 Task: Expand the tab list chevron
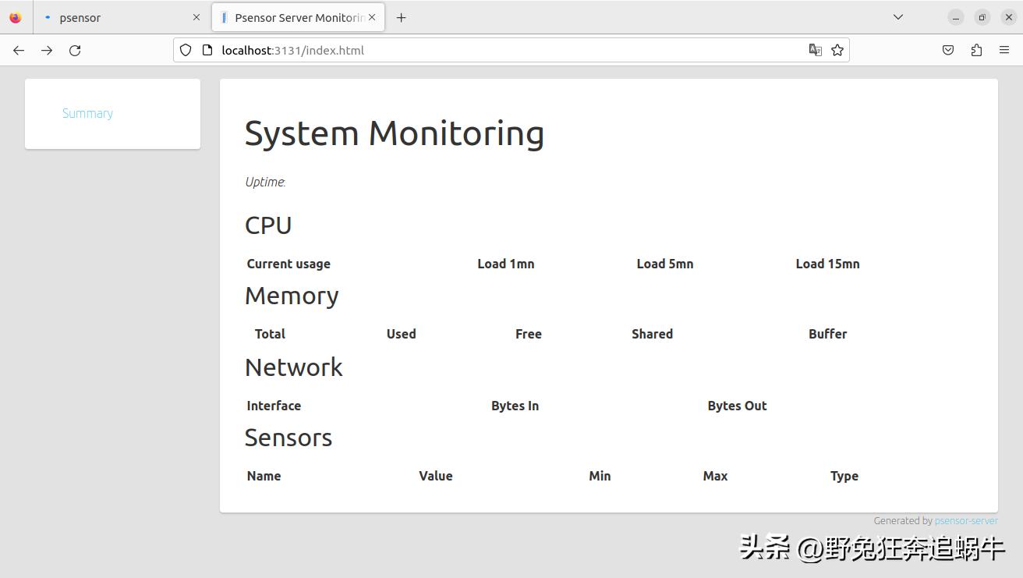coord(897,16)
